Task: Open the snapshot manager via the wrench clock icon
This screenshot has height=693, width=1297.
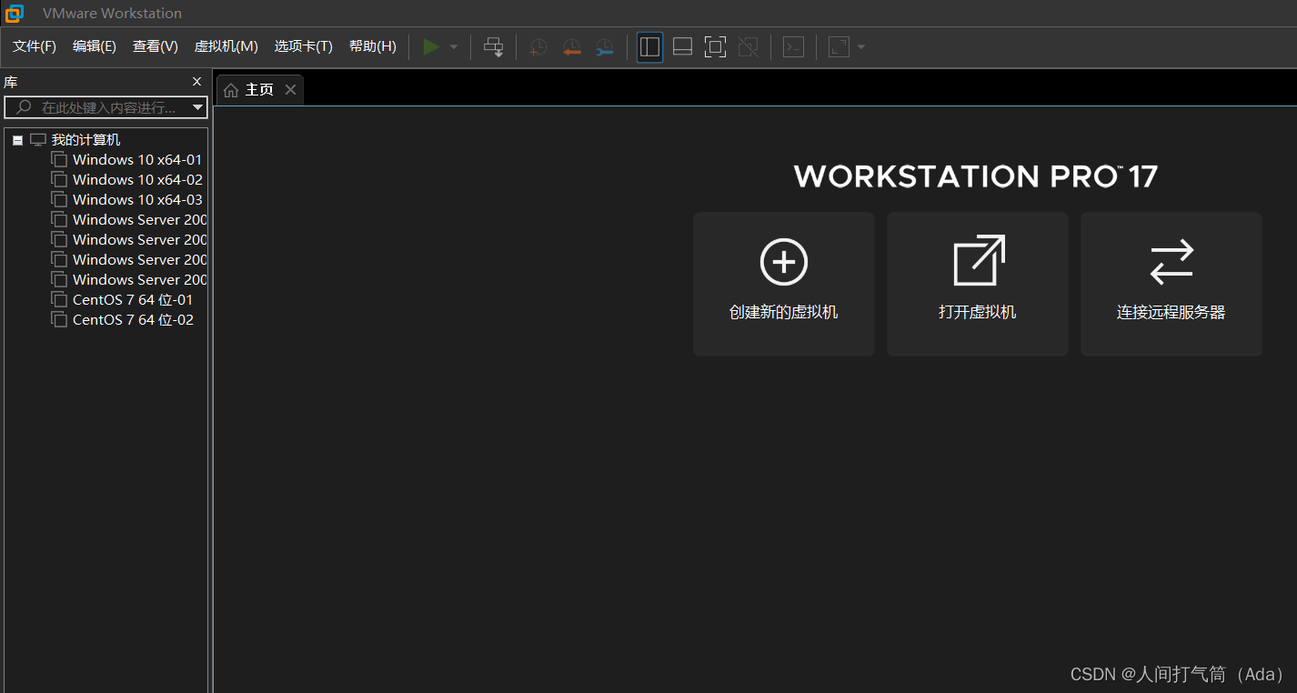Action: click(x=604, y=47)
